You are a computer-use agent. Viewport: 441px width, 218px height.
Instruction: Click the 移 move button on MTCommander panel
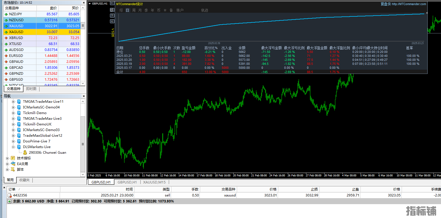coord(112,10)
